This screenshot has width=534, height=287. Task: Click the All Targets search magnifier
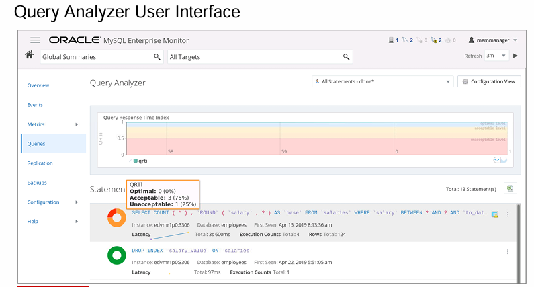347,57
